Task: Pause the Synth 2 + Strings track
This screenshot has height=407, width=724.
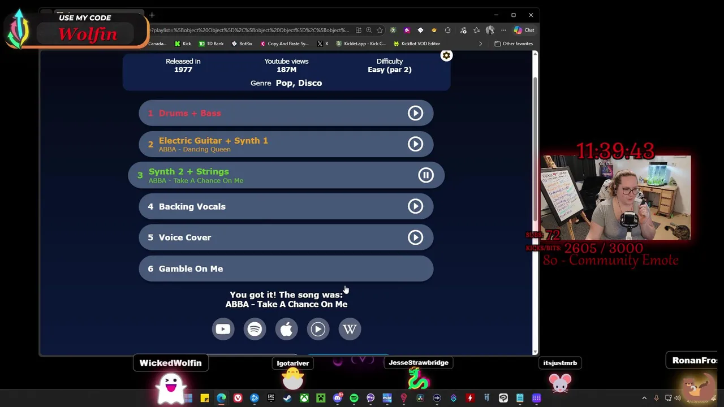Action: coord(426,175)
